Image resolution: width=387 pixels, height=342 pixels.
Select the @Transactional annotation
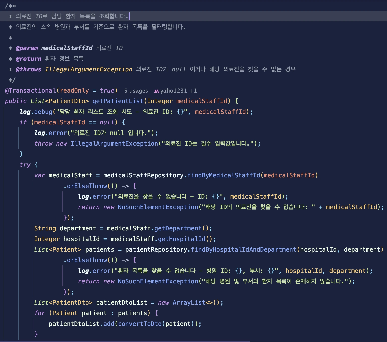pos(30,91)
